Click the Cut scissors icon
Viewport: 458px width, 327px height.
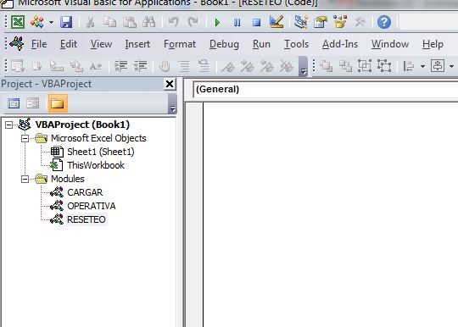click(x=90, y=22)
